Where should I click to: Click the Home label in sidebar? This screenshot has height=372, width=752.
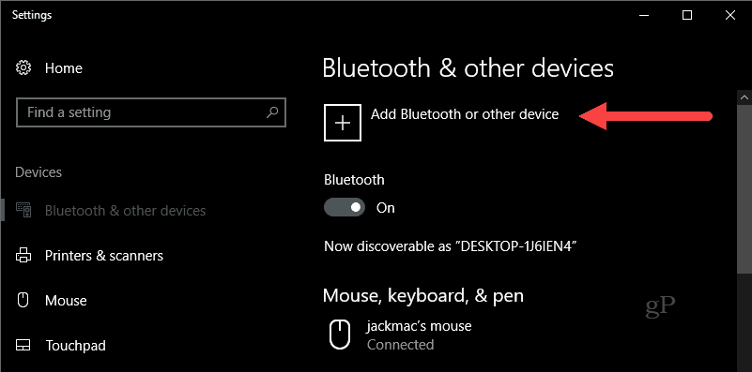[x=64, y=68]
